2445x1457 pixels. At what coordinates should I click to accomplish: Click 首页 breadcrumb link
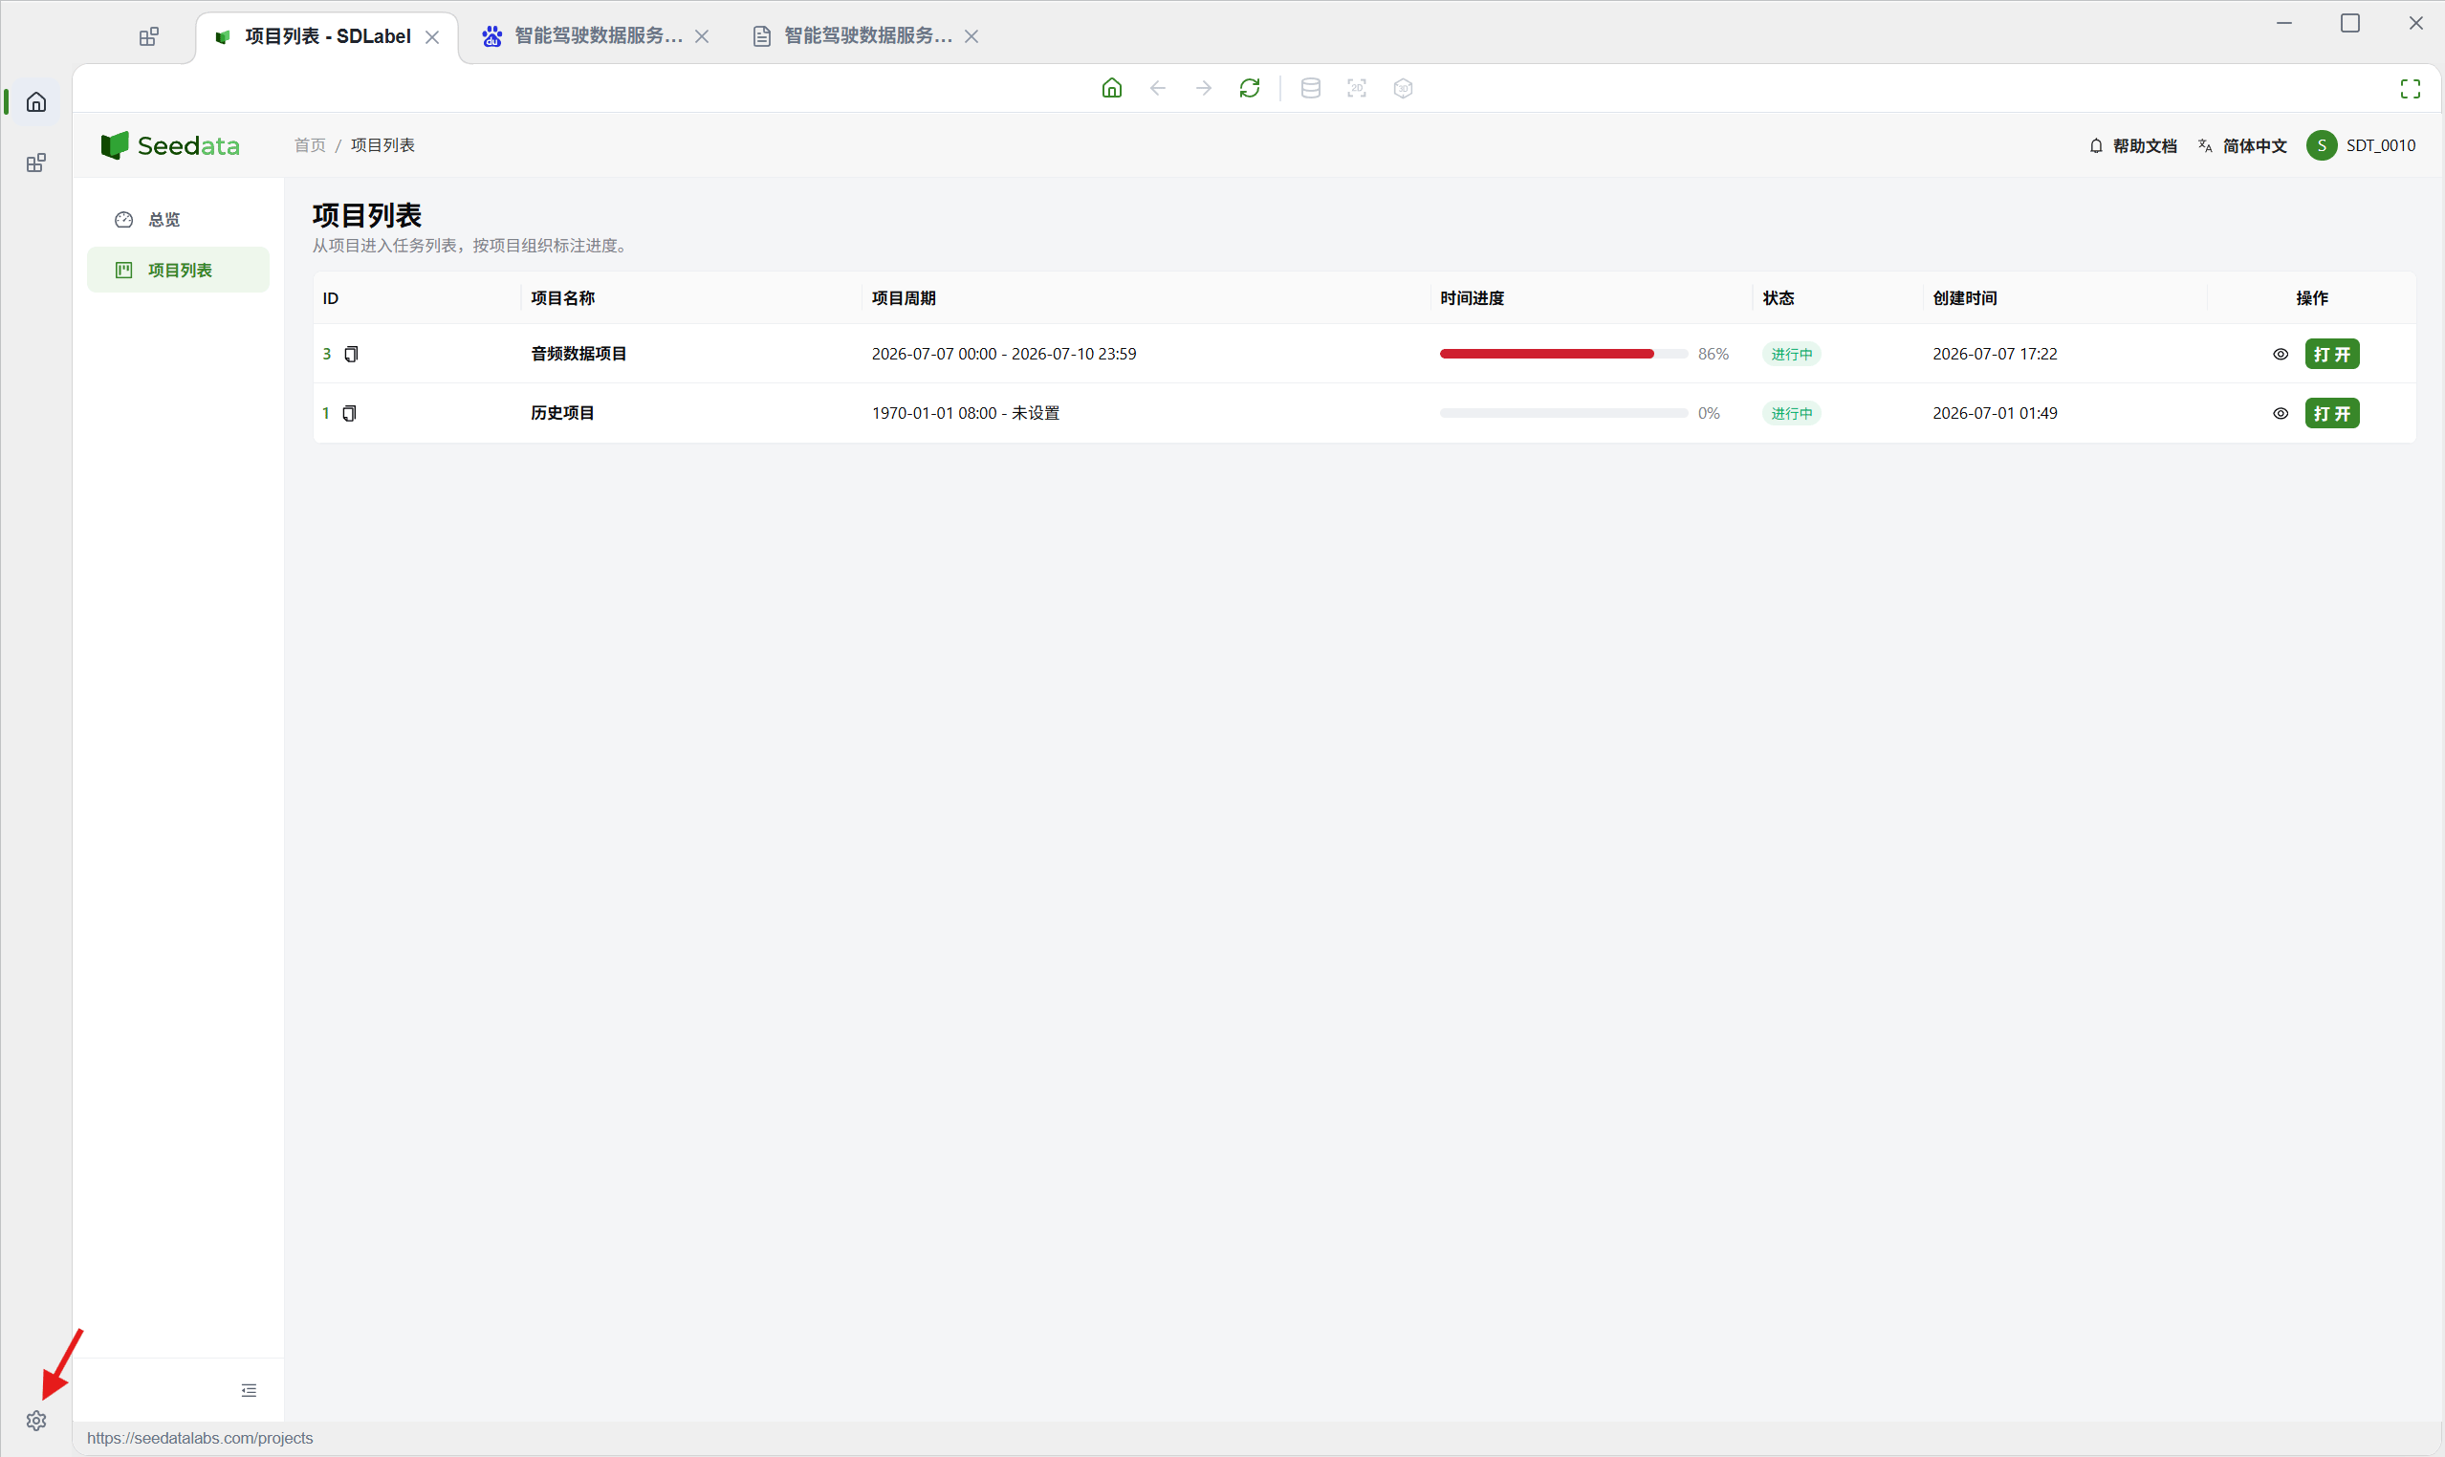(309, 145)
